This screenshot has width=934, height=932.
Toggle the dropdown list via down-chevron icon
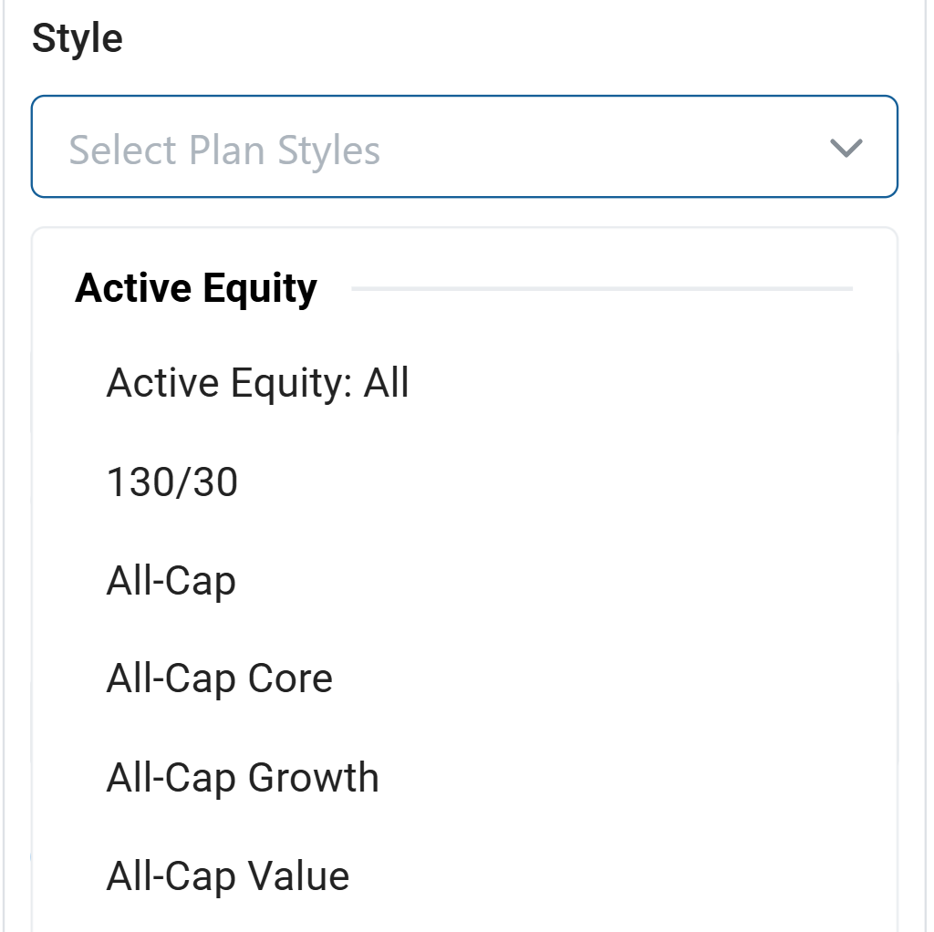pos(846,148)
